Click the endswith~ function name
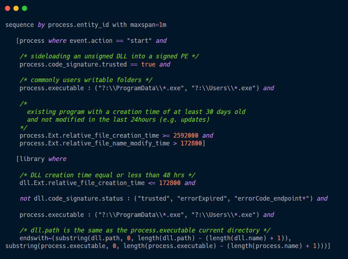Screen dimensions: 348x259 tap(36, 238)
